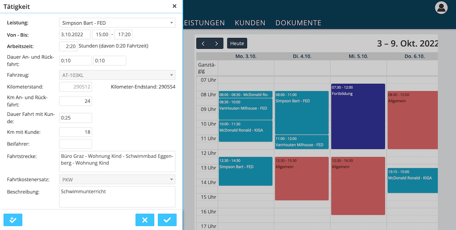The height and width of the screenshot is (230, 456).
Task: Open the Fahrzeug dropdown AT-103KL
Action: click(117, 75)
